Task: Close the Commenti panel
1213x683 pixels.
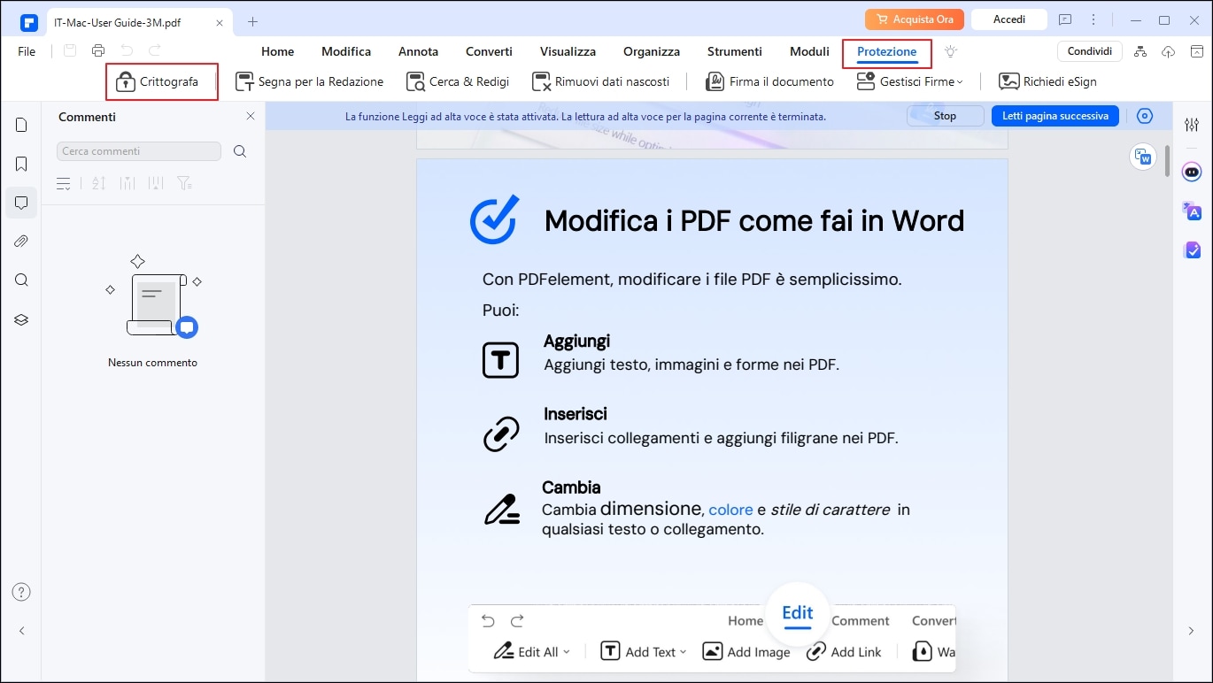Action: point(251,116)
